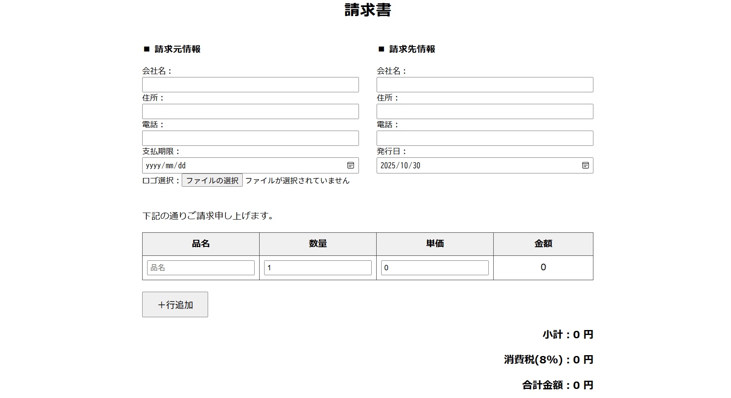Open the 発行日 calendar picker icon
The image size is (731, 398).
tap(585, 165)
